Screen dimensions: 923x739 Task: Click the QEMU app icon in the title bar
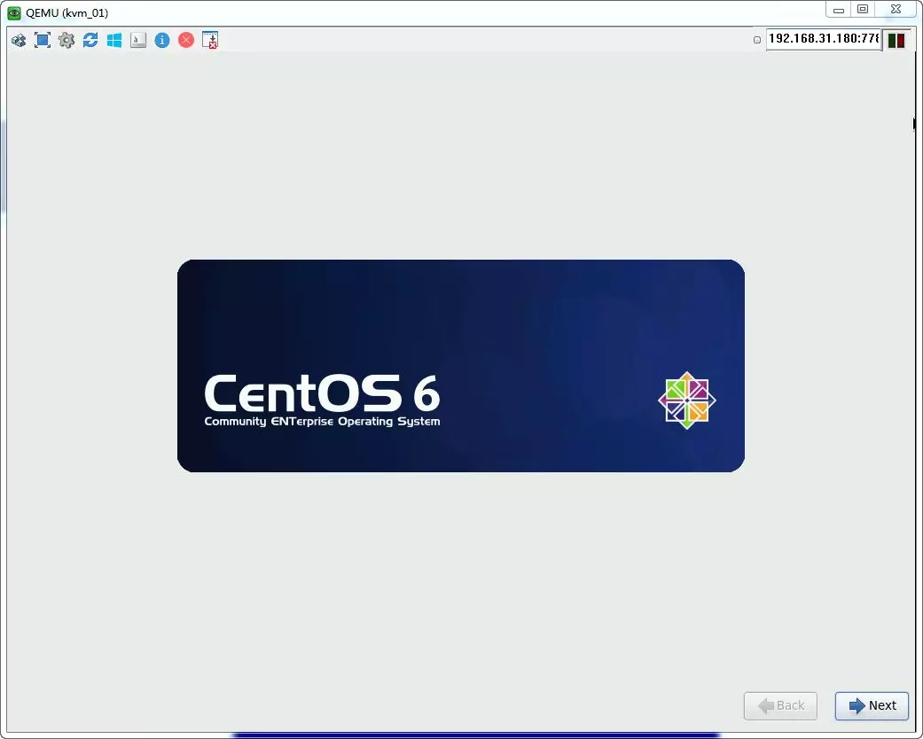point(14,13)
